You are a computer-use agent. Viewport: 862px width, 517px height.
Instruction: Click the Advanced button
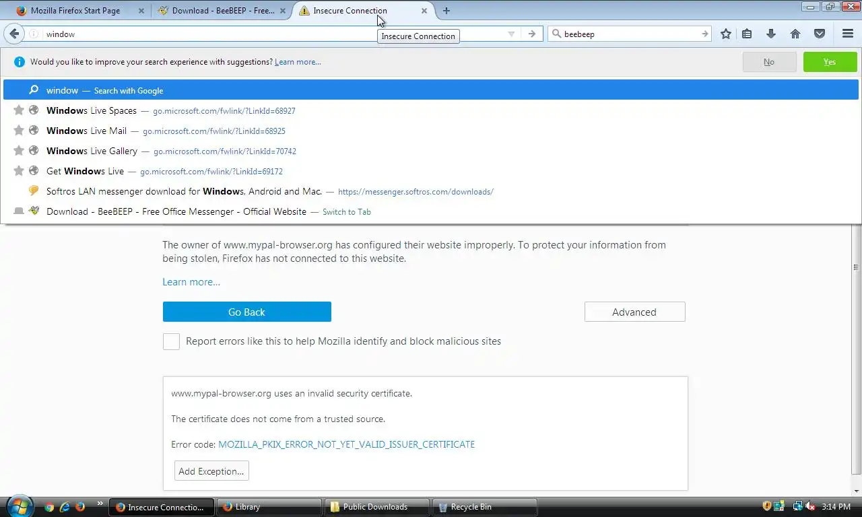click(x=634, y=312)
